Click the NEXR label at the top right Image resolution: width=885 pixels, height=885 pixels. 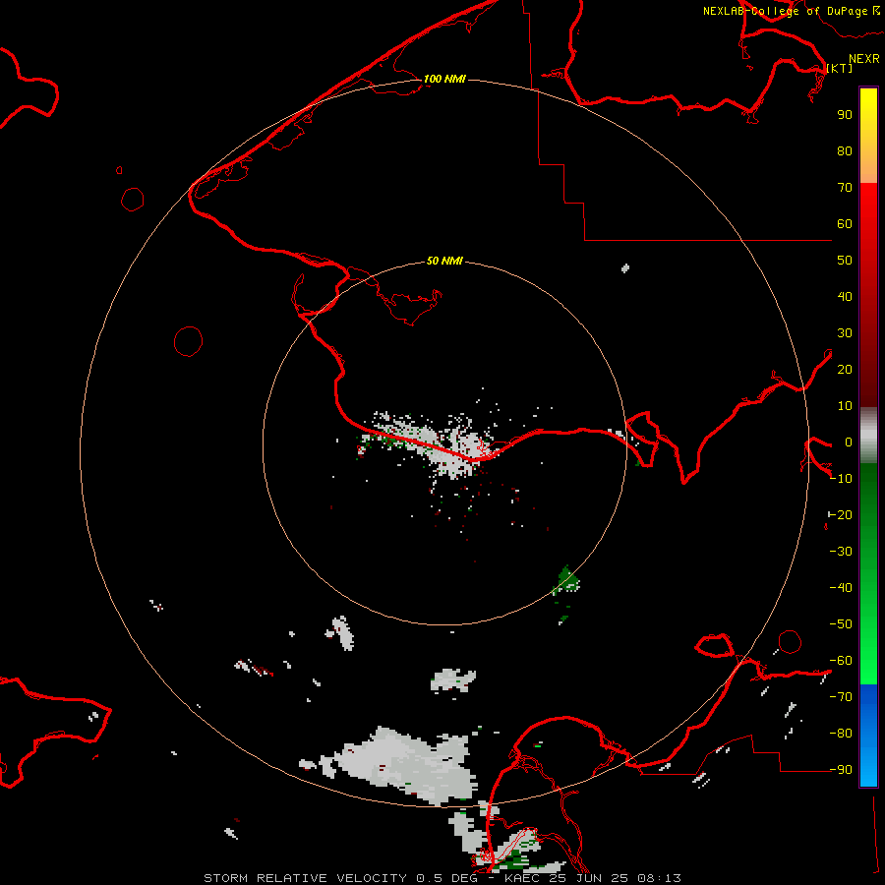pos(864,59)
